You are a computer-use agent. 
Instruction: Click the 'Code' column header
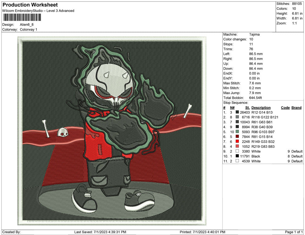[x=285, y=108]
